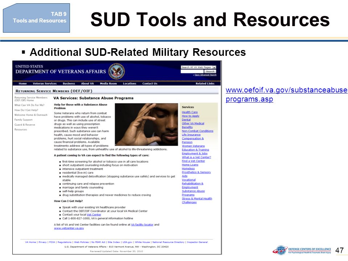This screenshot has height=261, width=348.
Task: Select Resources sidebar link
Action: [21, 130]
